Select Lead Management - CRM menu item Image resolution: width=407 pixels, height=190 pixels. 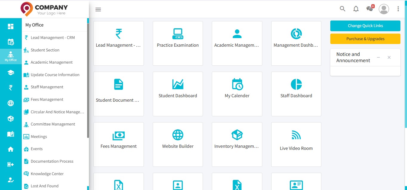[x=53, y=38]
